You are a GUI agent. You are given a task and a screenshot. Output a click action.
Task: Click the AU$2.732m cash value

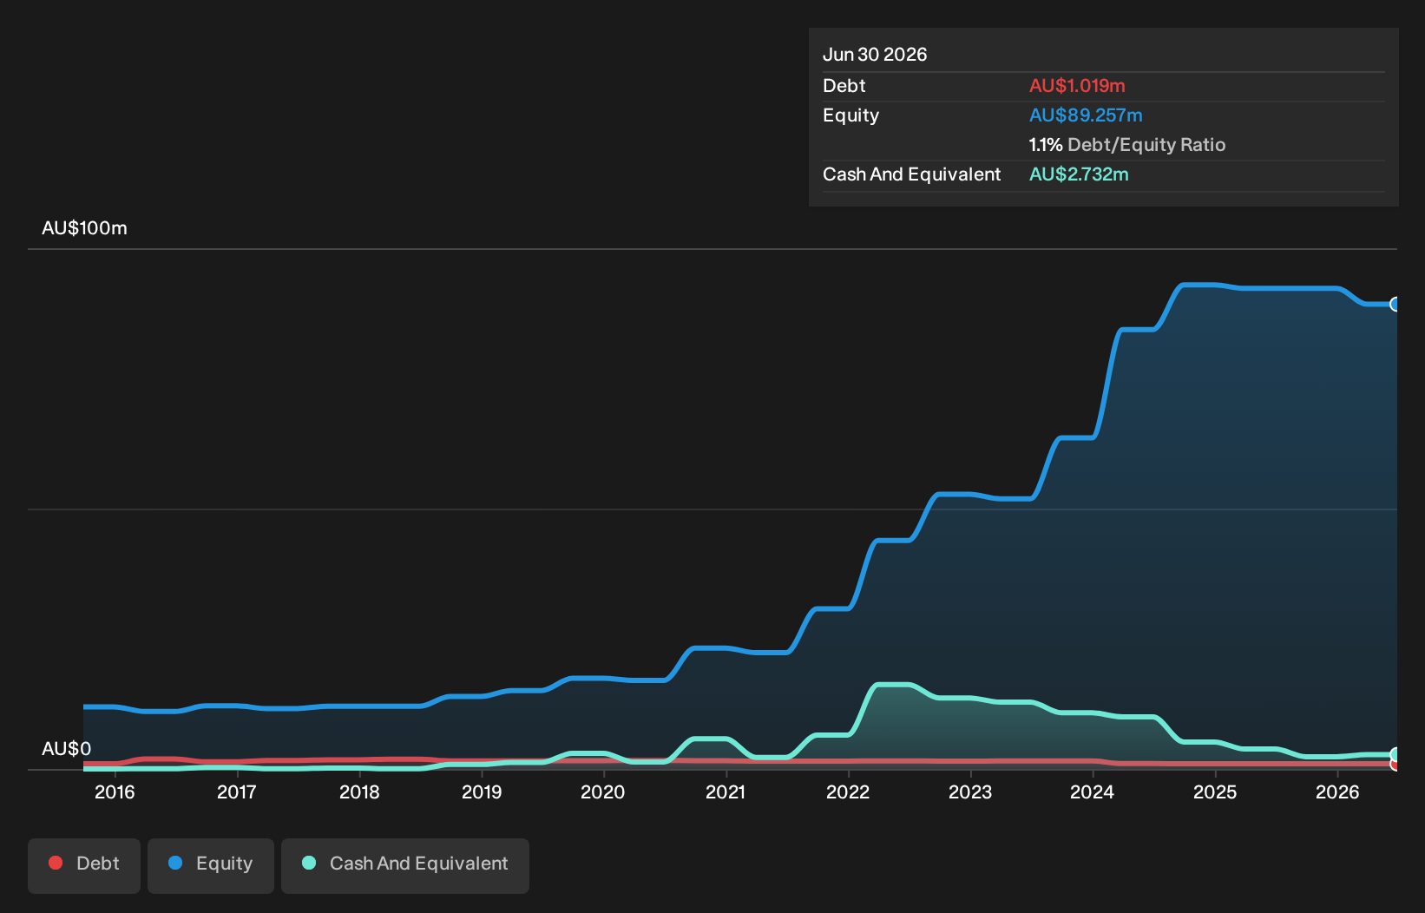coord(1079,174)
